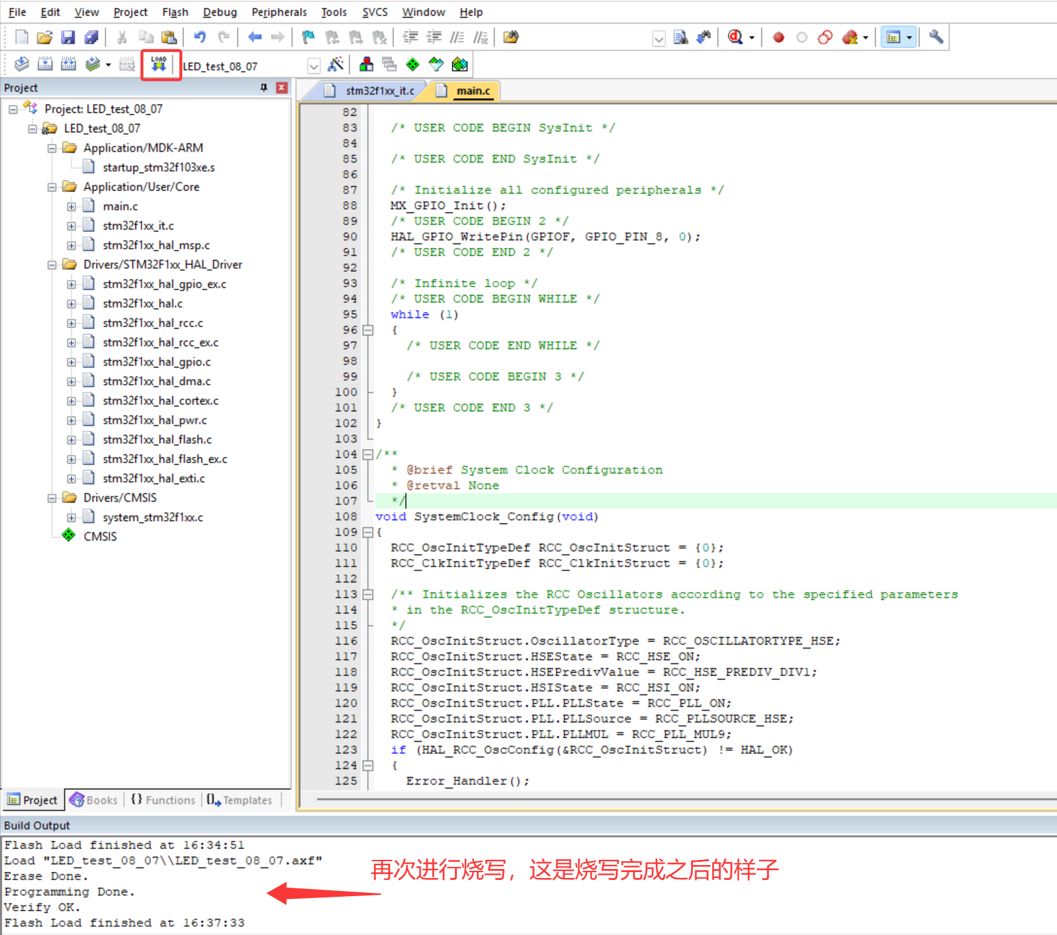
Task: Navigate backwards with the blue left arrow
Action: [255, 38]
